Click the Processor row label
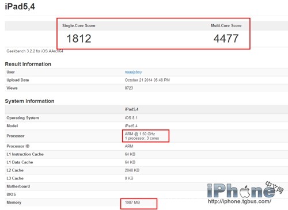This screenshot has height=210, width=288. click(x=16, y=136)
